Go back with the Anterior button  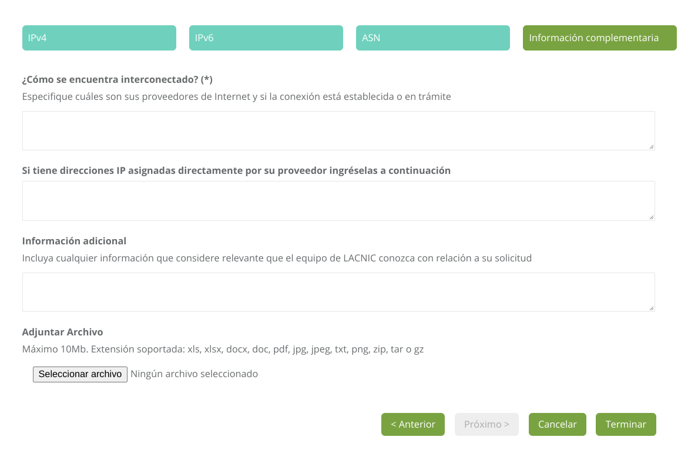[413, 424]
